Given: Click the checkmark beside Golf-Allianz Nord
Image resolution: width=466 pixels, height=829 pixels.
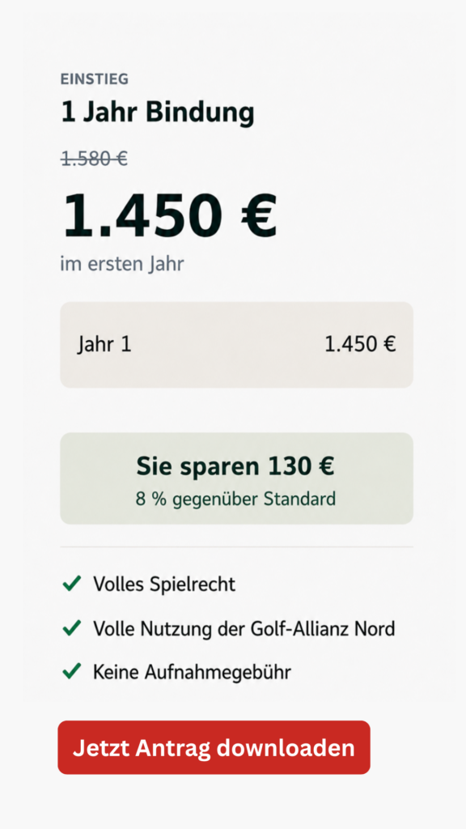Looking at the screenshot, I should pos(72,628).
